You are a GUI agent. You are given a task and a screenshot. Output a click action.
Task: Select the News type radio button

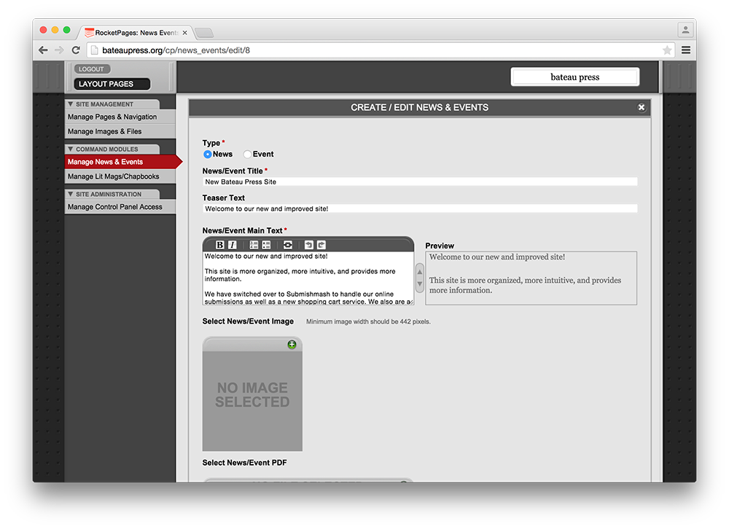tap(208, 154)
